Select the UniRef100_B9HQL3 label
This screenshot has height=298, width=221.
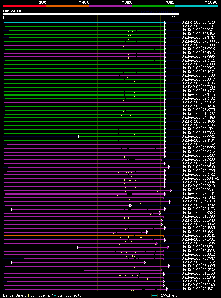click(x=198, y=53)
